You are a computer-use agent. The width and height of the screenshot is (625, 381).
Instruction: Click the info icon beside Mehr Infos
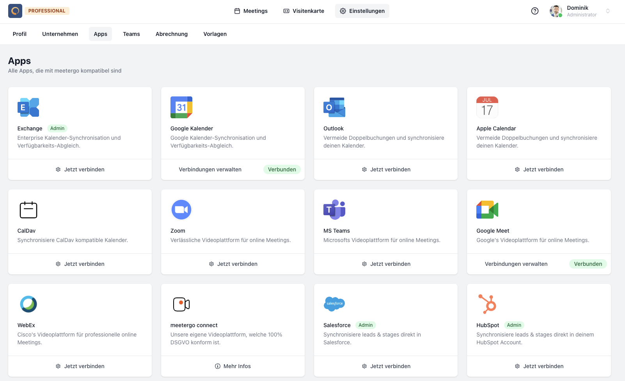point(218,366)
